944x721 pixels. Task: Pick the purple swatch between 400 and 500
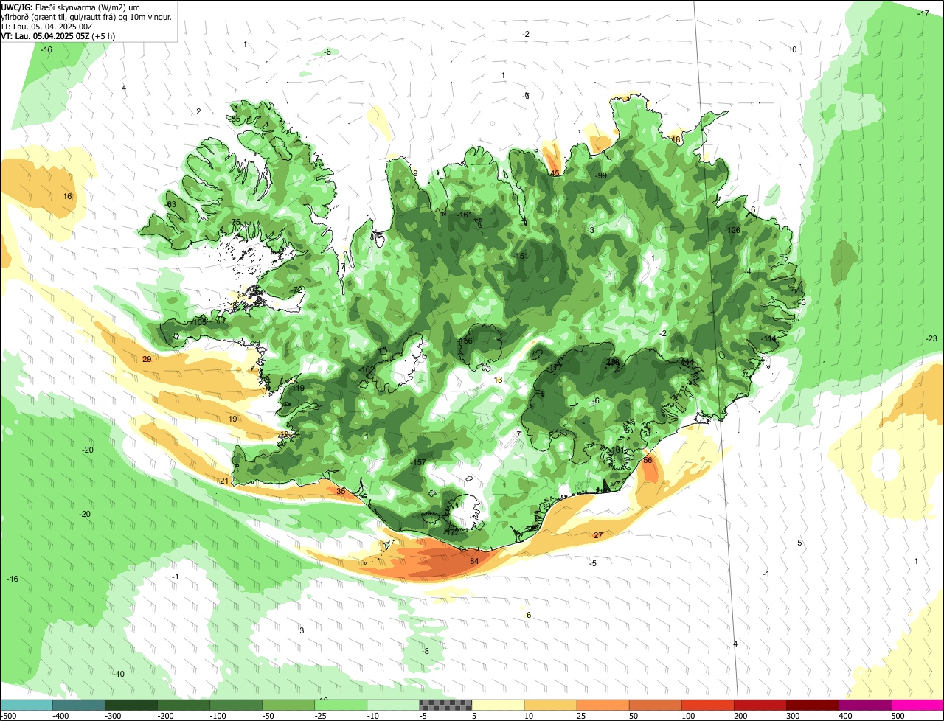click(x=864, y=705)
